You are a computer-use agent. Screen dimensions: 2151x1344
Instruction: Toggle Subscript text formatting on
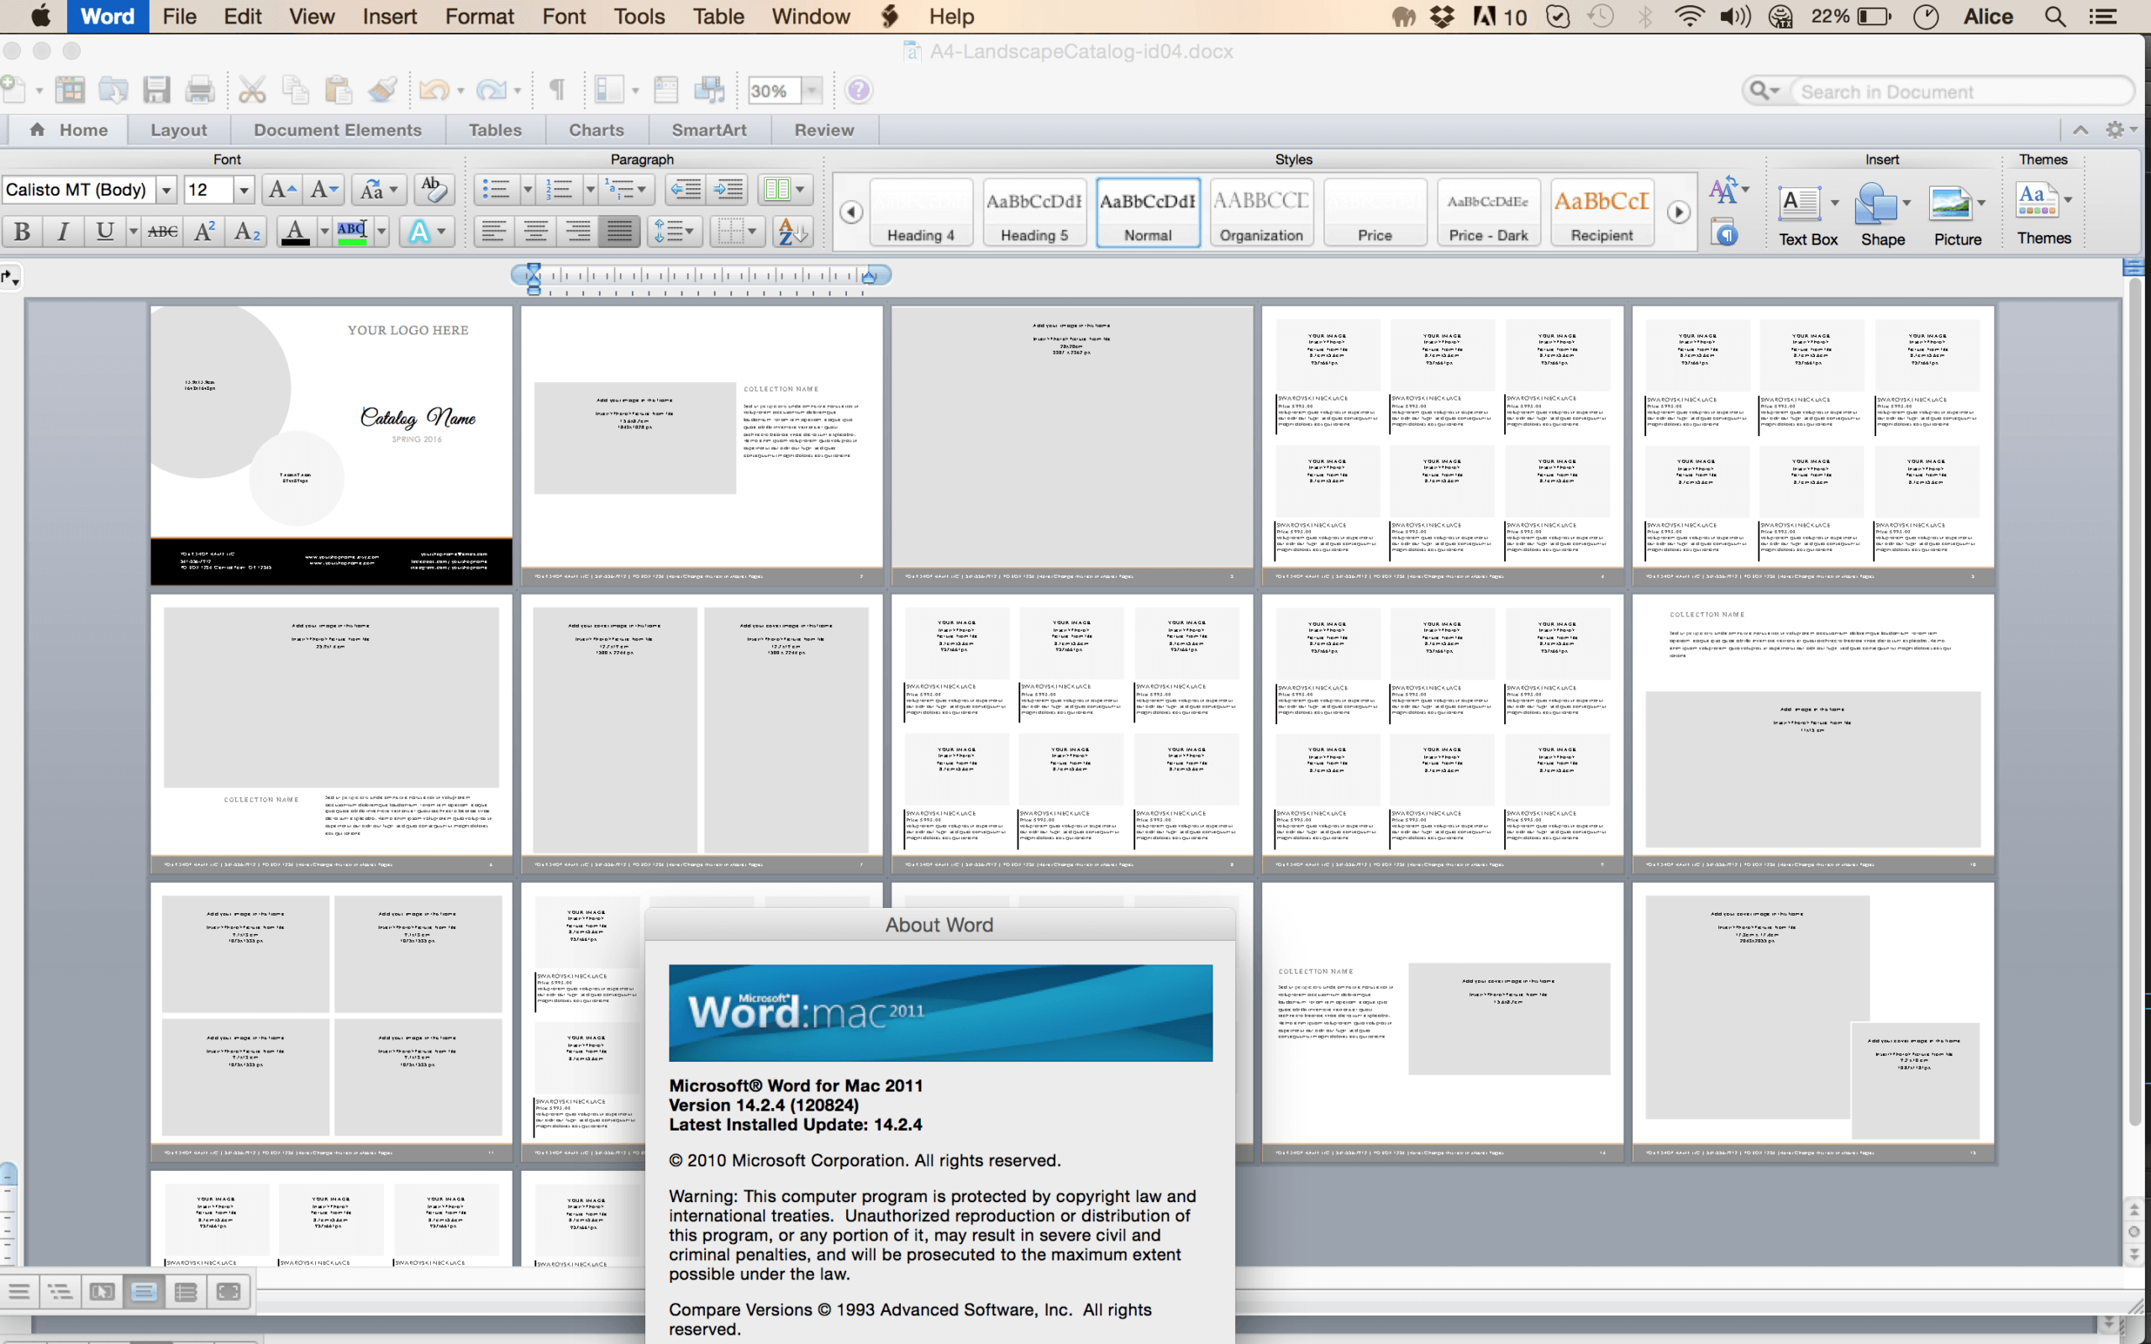point(248,234)
